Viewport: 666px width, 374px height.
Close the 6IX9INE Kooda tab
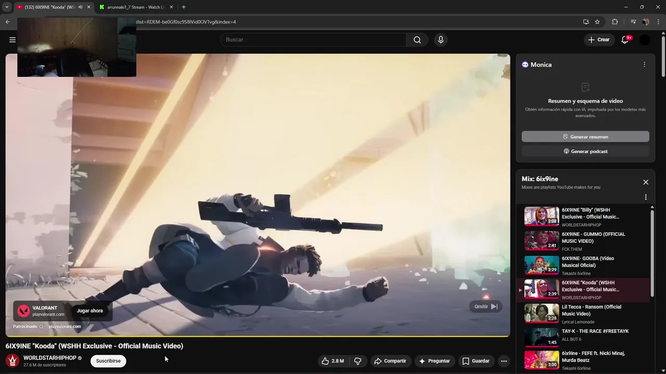[x=89, y=7]
